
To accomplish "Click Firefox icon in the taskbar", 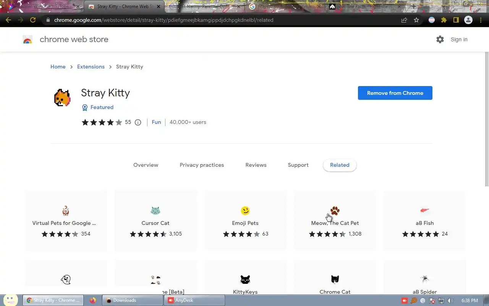I will click(93, 300).
